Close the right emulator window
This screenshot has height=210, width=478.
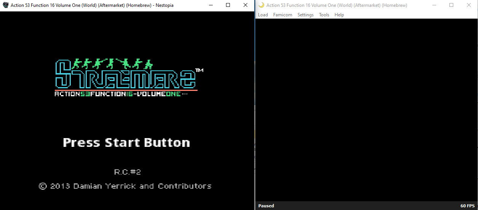[469, 5]
